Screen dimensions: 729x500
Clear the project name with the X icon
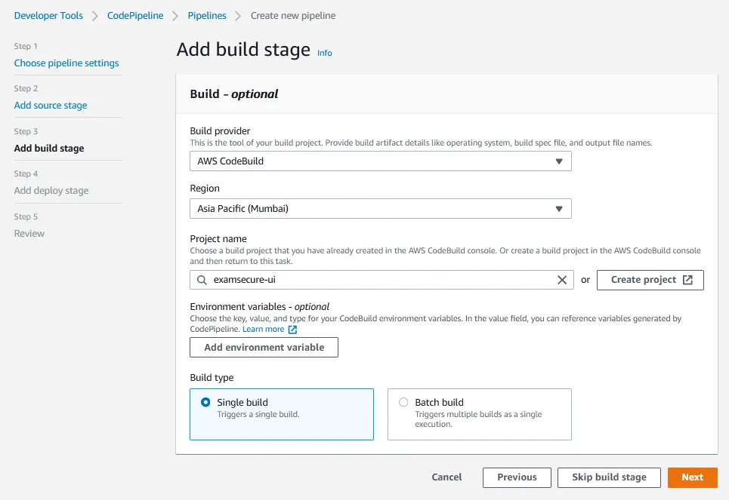tap(561, 280)
